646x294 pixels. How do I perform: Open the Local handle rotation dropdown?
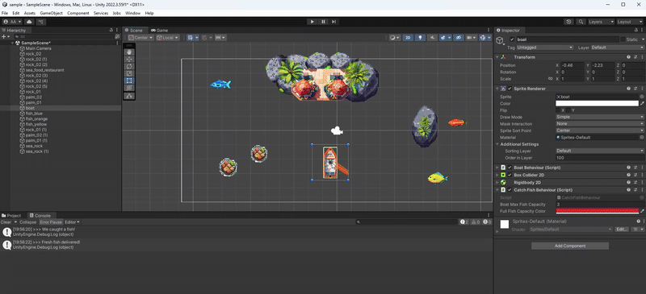point(168,37)
